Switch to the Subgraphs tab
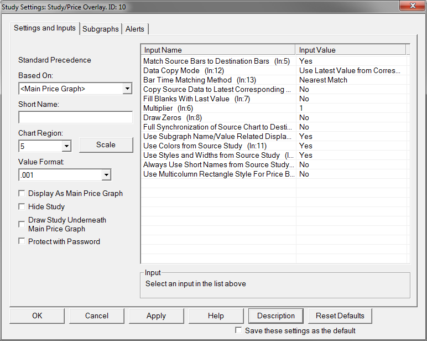427x341 pixels. tap(101, 29)
